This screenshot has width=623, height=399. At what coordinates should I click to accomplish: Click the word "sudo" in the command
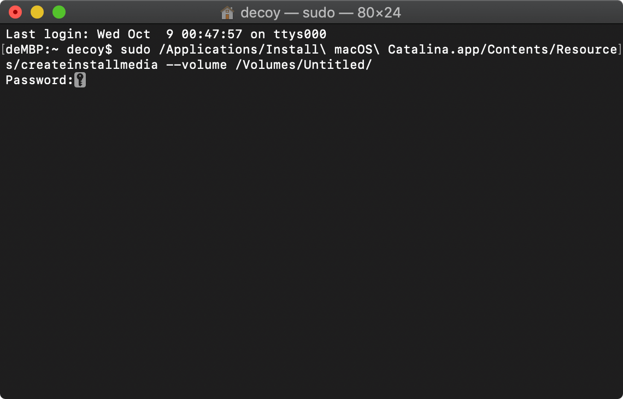click(136, 50)
